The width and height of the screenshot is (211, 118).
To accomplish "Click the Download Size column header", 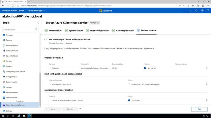I will tap(117, 64).
